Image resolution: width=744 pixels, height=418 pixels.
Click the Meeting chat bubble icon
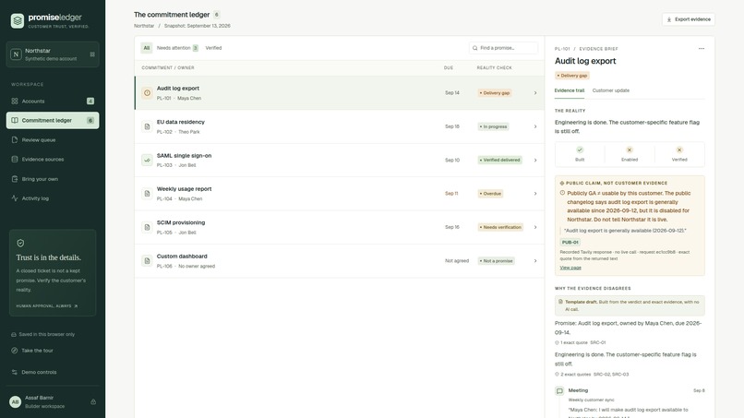559,391
